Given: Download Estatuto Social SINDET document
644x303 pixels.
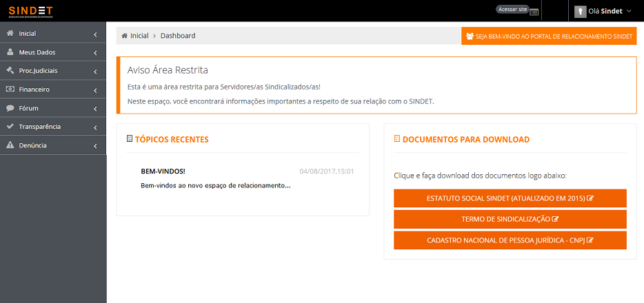Looking at the screenshot, I should pyautogui.click(x=510, y=198).
